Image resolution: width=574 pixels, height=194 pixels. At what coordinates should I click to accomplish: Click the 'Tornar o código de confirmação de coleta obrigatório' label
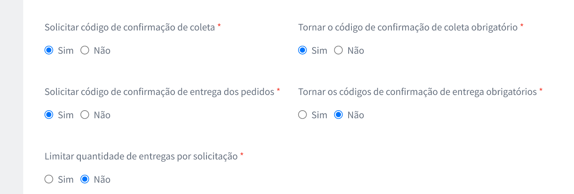click(x=408, y=28)
